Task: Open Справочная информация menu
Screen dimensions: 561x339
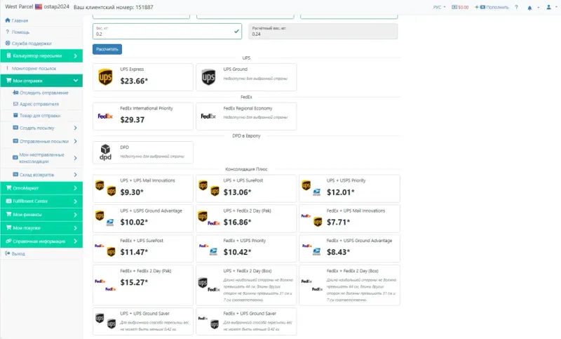Action: click(x=41, y=241)
